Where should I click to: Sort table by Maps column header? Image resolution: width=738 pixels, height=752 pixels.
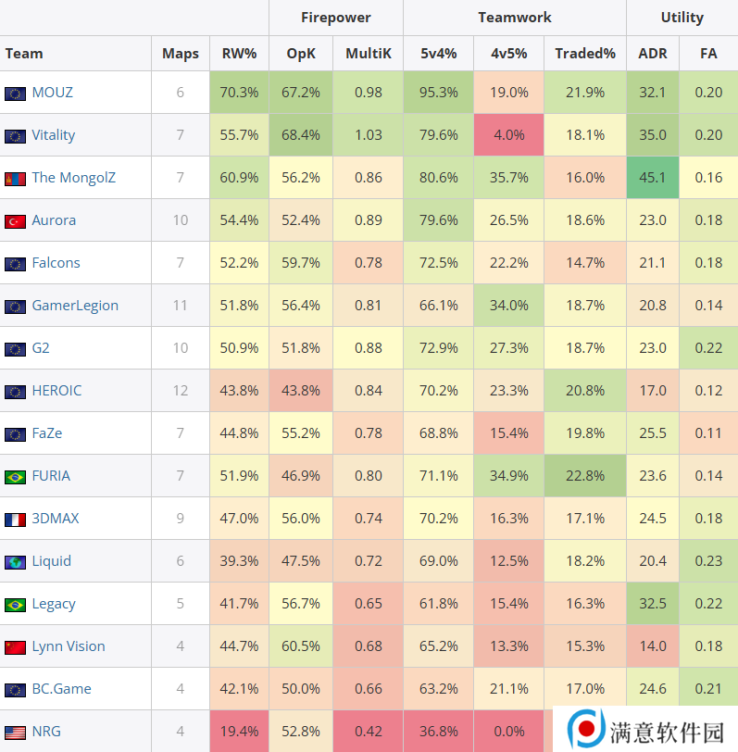click(181, 53)
